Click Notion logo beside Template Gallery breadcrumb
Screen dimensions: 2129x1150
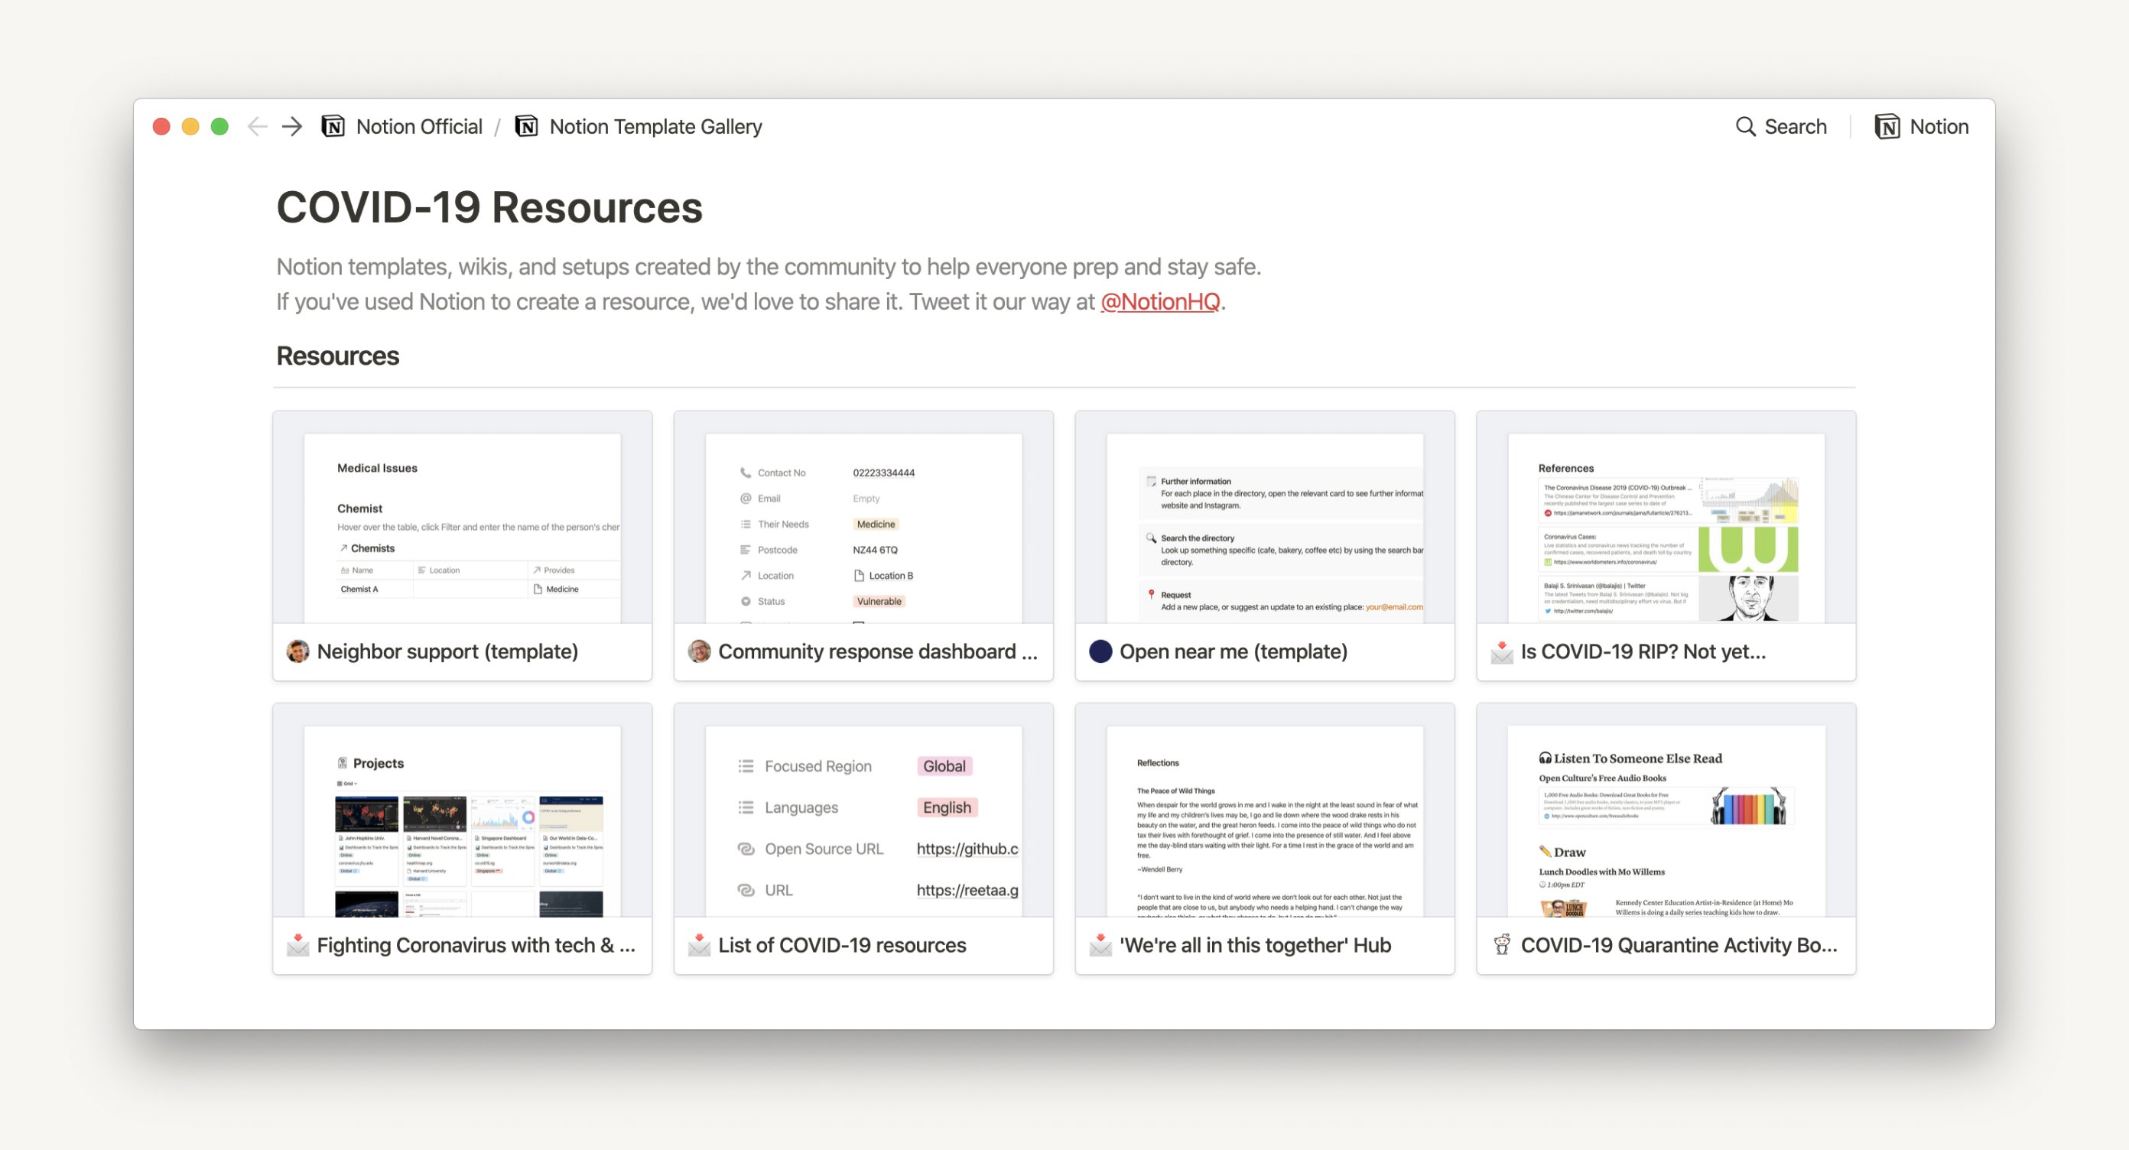click(526, 126)
